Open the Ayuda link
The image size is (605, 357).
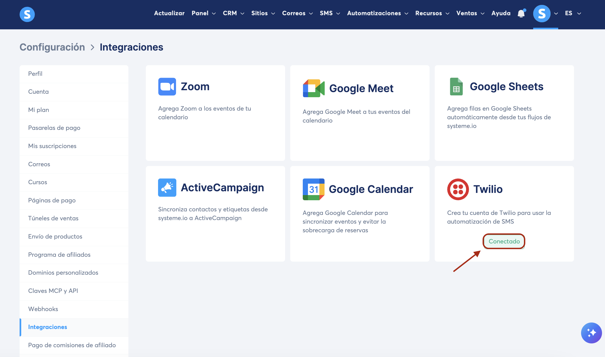(x=501, y=13)
